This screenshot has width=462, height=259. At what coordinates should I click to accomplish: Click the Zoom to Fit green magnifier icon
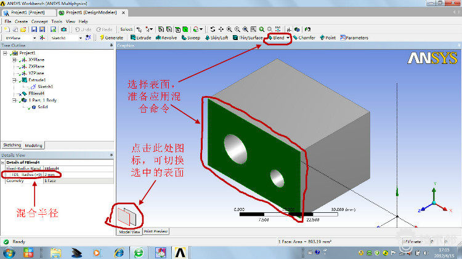point(261,30)
